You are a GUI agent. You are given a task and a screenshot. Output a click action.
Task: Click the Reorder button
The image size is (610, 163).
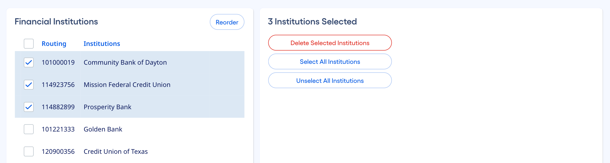[227, 22]
